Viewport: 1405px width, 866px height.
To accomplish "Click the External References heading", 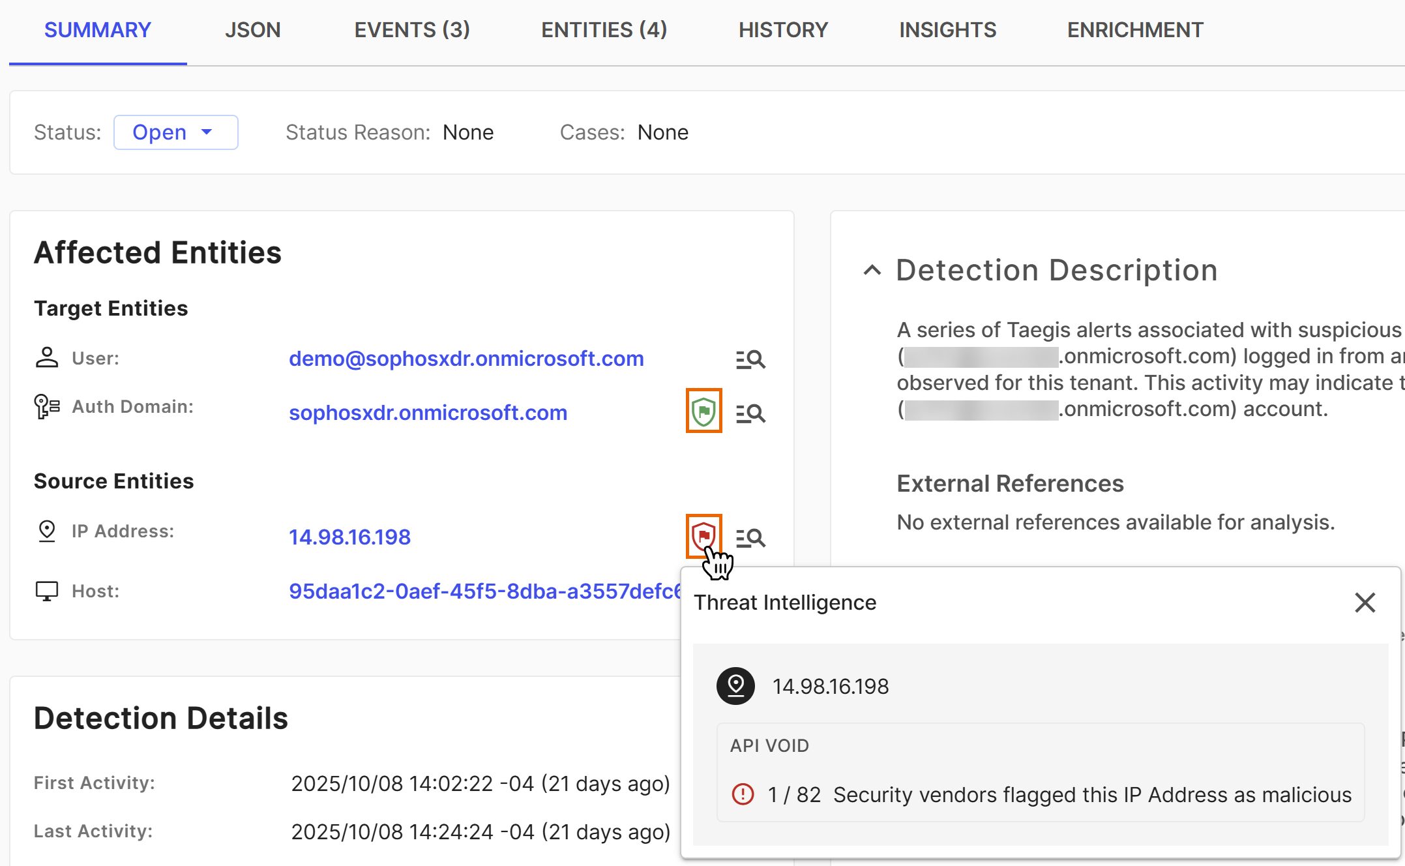I will [x=1010, y=484].
